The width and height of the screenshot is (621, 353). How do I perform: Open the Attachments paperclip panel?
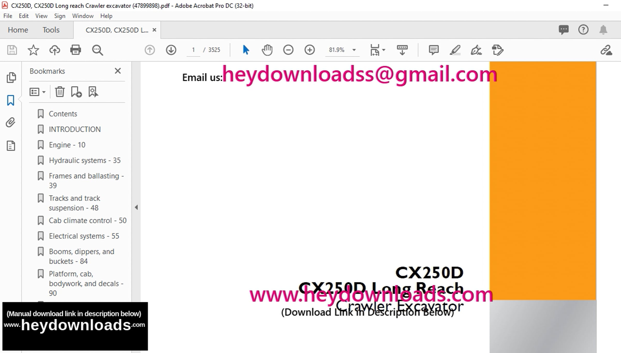pyautogui.click(x=11, y=123)
